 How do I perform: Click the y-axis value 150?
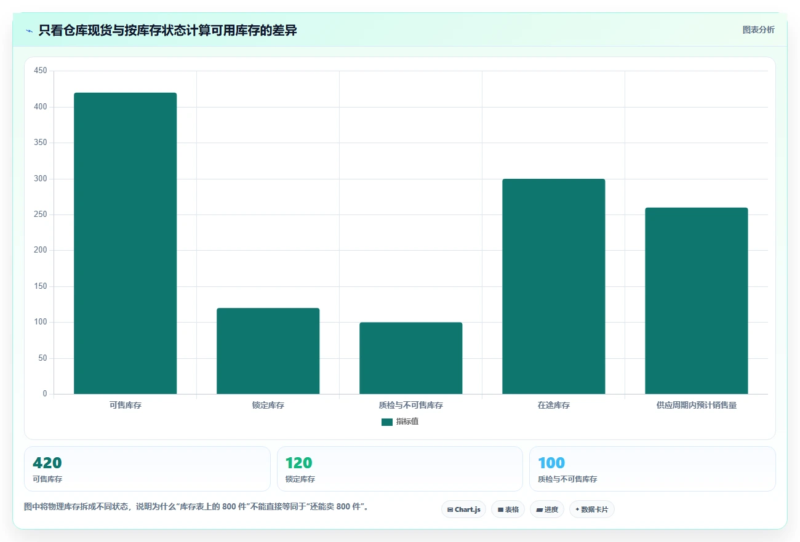[x=41, y=286]
